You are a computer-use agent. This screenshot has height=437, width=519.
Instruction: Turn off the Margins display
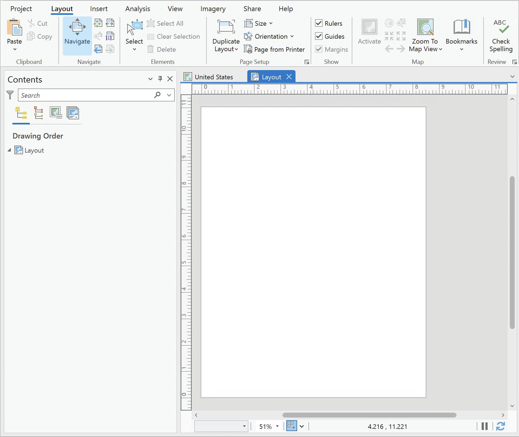tap(319, 49)
